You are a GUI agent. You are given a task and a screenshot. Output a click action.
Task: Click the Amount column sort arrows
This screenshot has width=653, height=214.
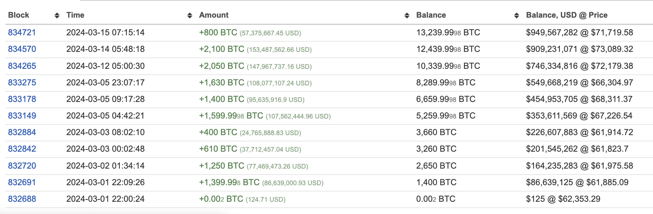(x=407, y=15)
